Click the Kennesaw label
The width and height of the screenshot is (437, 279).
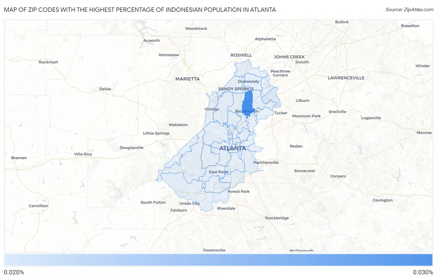tap(169, 55)
